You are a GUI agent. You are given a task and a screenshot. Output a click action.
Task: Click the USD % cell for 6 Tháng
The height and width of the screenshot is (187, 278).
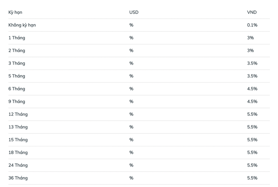click(131, 89)
